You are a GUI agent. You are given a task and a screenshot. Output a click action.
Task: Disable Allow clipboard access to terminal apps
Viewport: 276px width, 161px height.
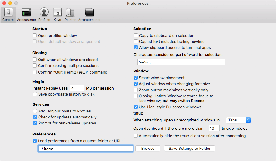[136, 47]
